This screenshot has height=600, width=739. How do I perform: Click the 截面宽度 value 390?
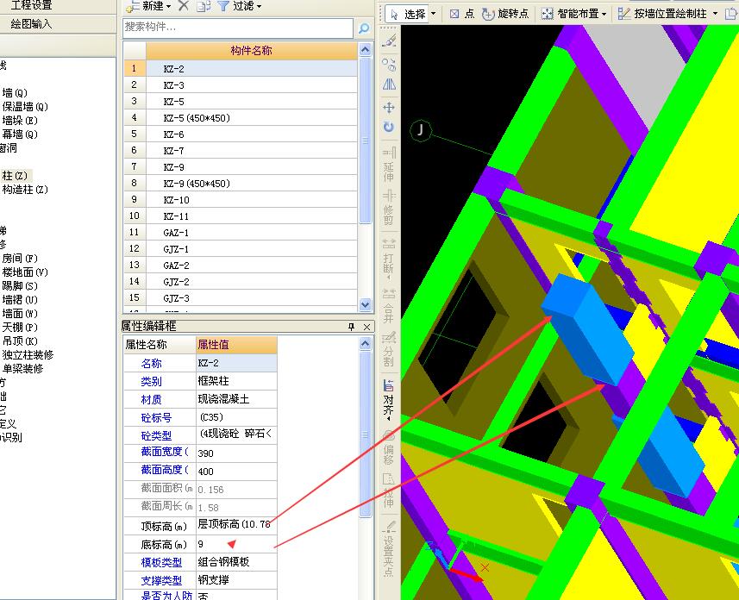(236, 453)
